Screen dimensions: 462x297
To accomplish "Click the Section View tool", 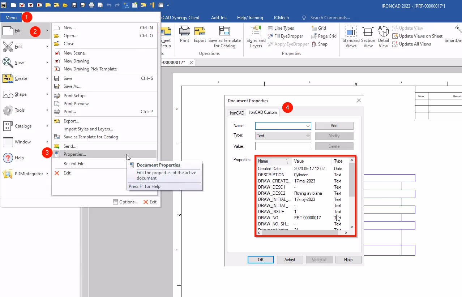I will pos(368,37).
